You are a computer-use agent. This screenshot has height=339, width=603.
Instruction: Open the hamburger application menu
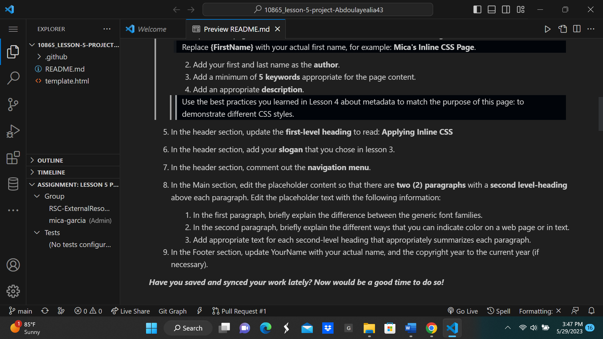click(13, 29)
